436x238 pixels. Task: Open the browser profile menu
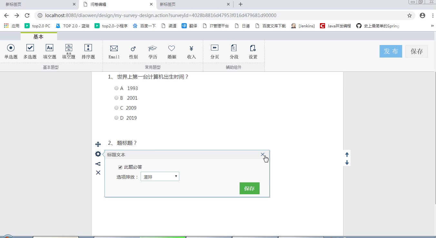[422, 15]
